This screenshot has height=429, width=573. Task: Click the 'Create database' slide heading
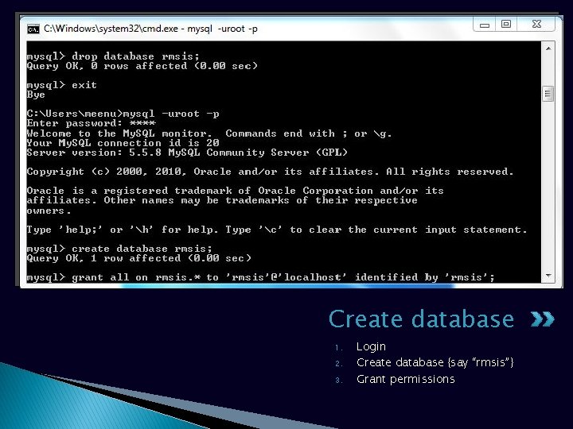point(421,319)
